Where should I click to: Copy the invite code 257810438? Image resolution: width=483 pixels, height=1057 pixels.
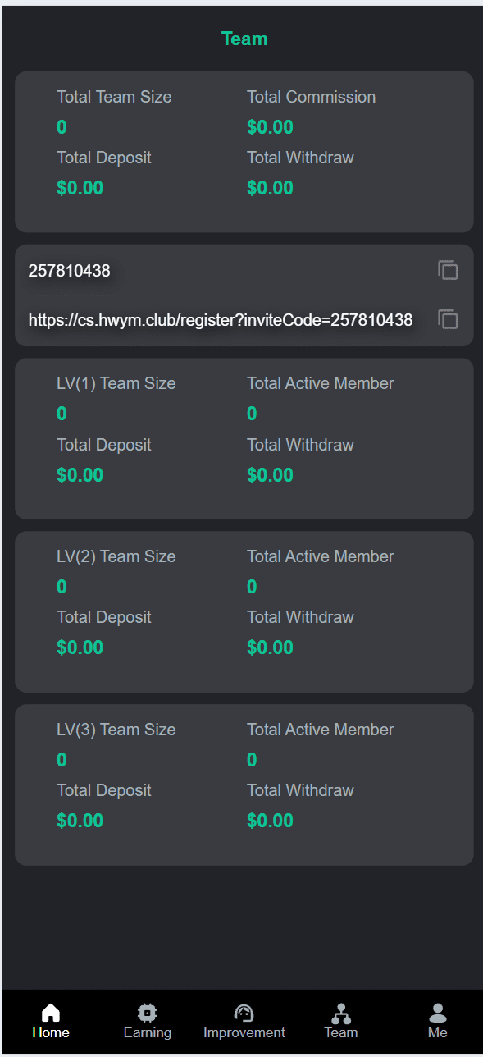[448, 270]
